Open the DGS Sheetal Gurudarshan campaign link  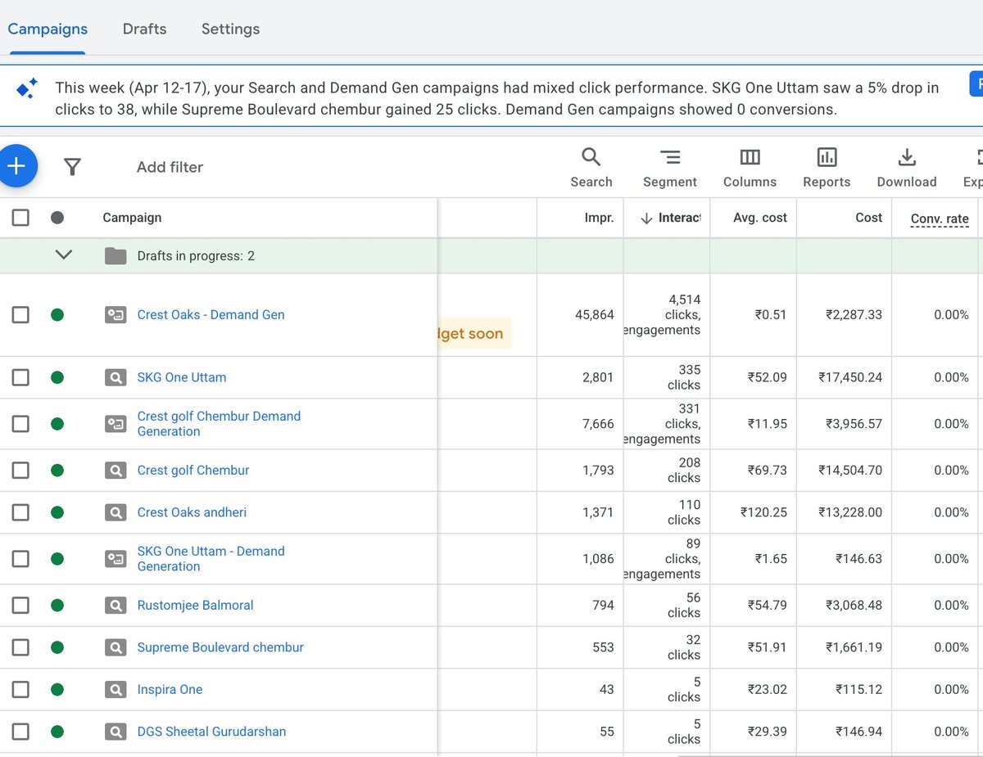211,732
